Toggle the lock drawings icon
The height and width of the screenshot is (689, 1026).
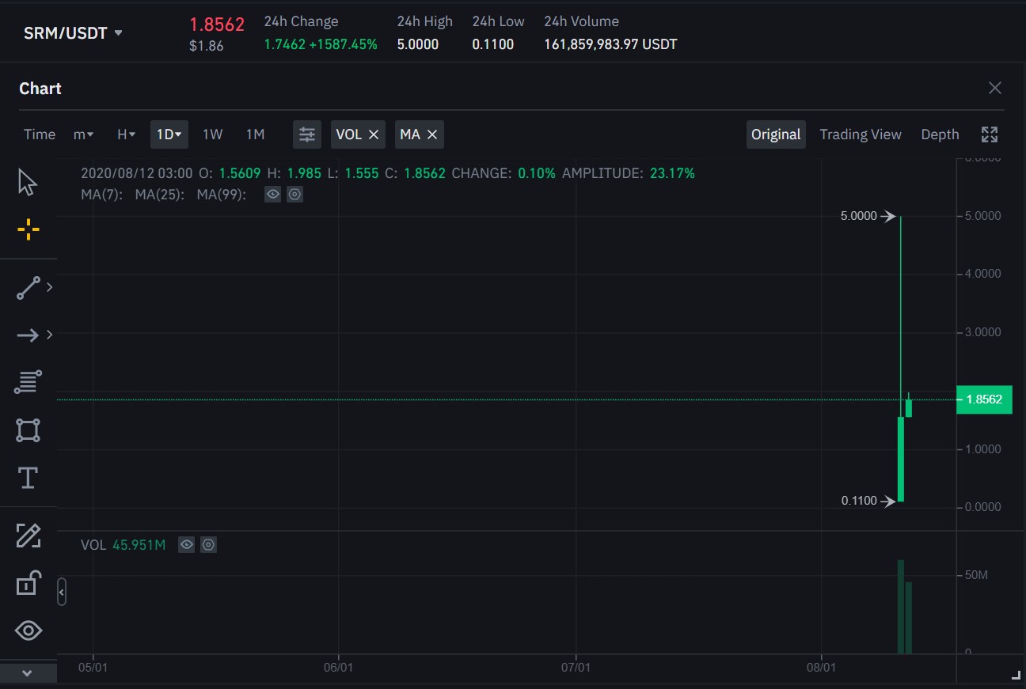pos(28,583)
